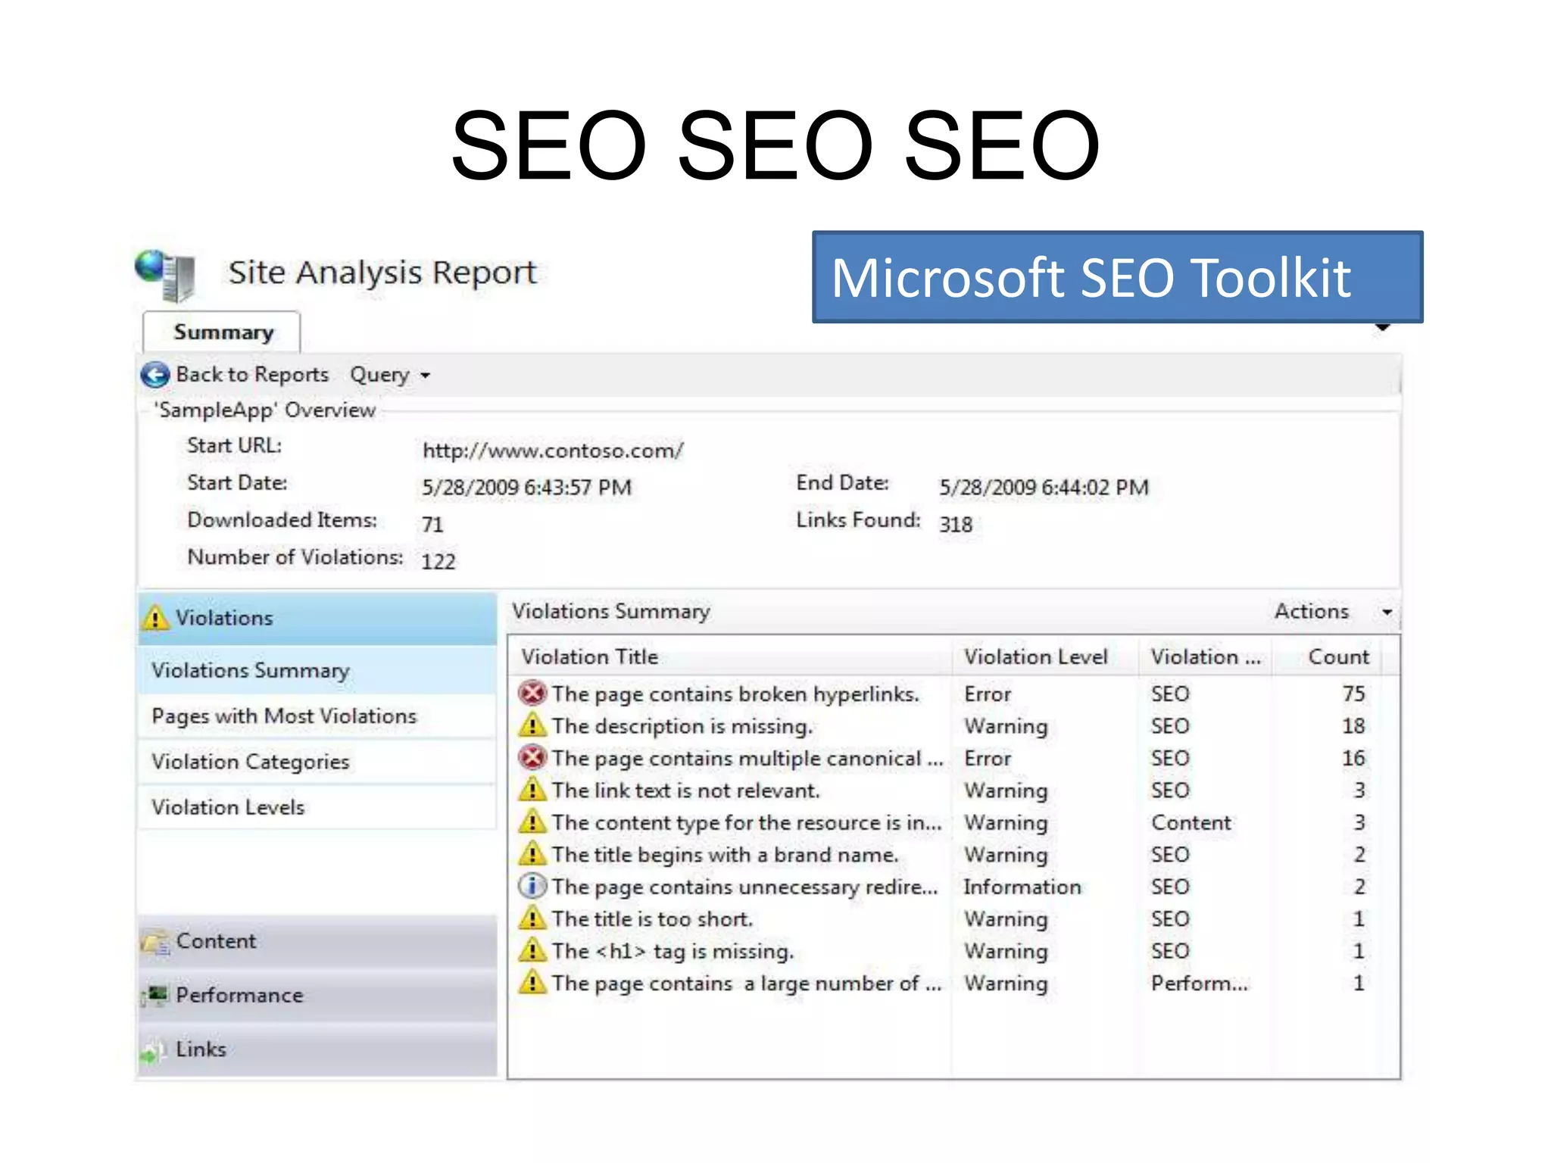Sort by the Violation Level column header
The height and width of the screenshot is (1163, 1551).
[1035, 657]
